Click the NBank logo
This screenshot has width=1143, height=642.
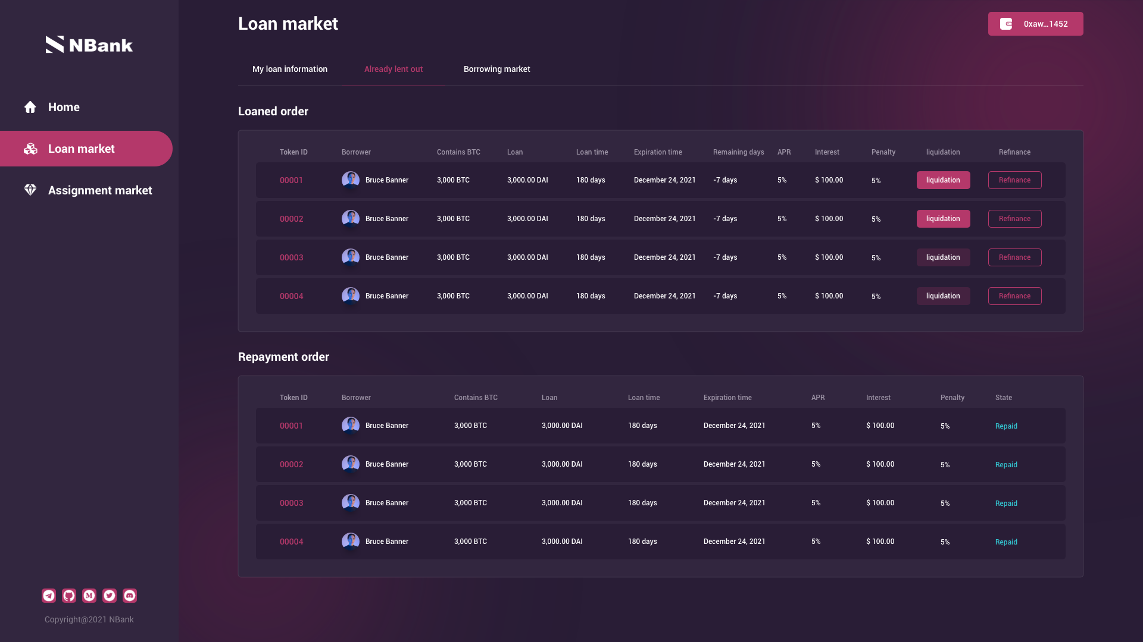point(89,45)
